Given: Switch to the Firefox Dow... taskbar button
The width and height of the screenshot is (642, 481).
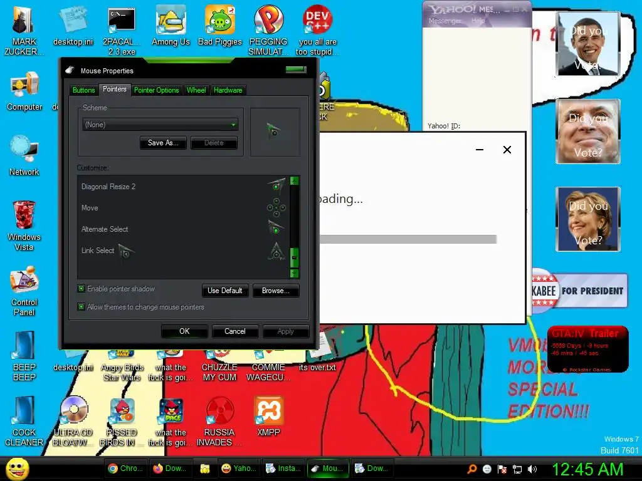Looking at the screenshot, I should (x=169, y=468).
